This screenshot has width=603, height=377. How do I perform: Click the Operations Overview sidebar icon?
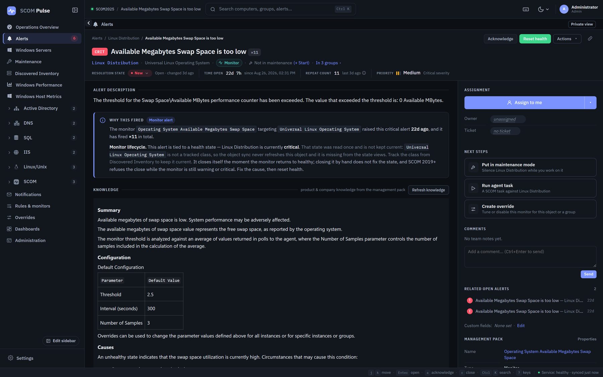tap(9, 27)
